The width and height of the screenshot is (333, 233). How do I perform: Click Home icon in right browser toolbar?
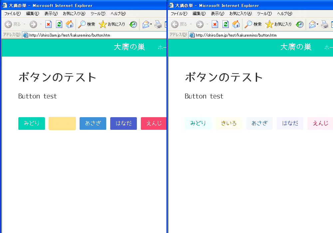tap(236, 24)
